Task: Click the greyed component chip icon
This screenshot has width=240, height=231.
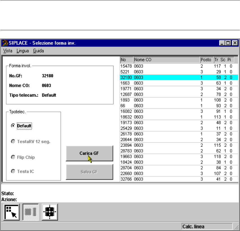Action: 31,212
